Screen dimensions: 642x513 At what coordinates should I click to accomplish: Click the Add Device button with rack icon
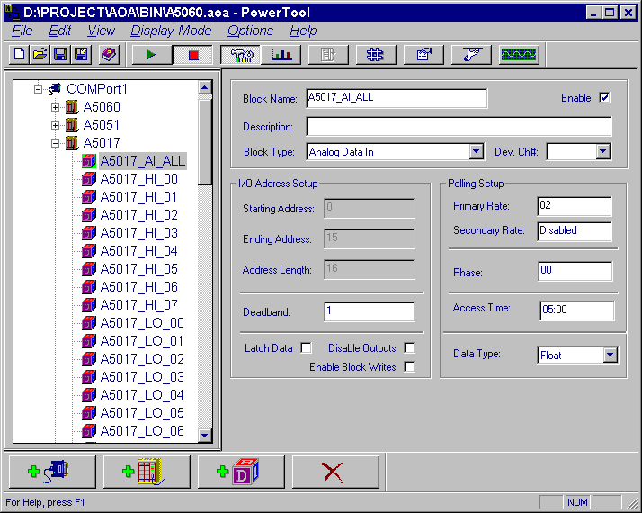[146, 472]
